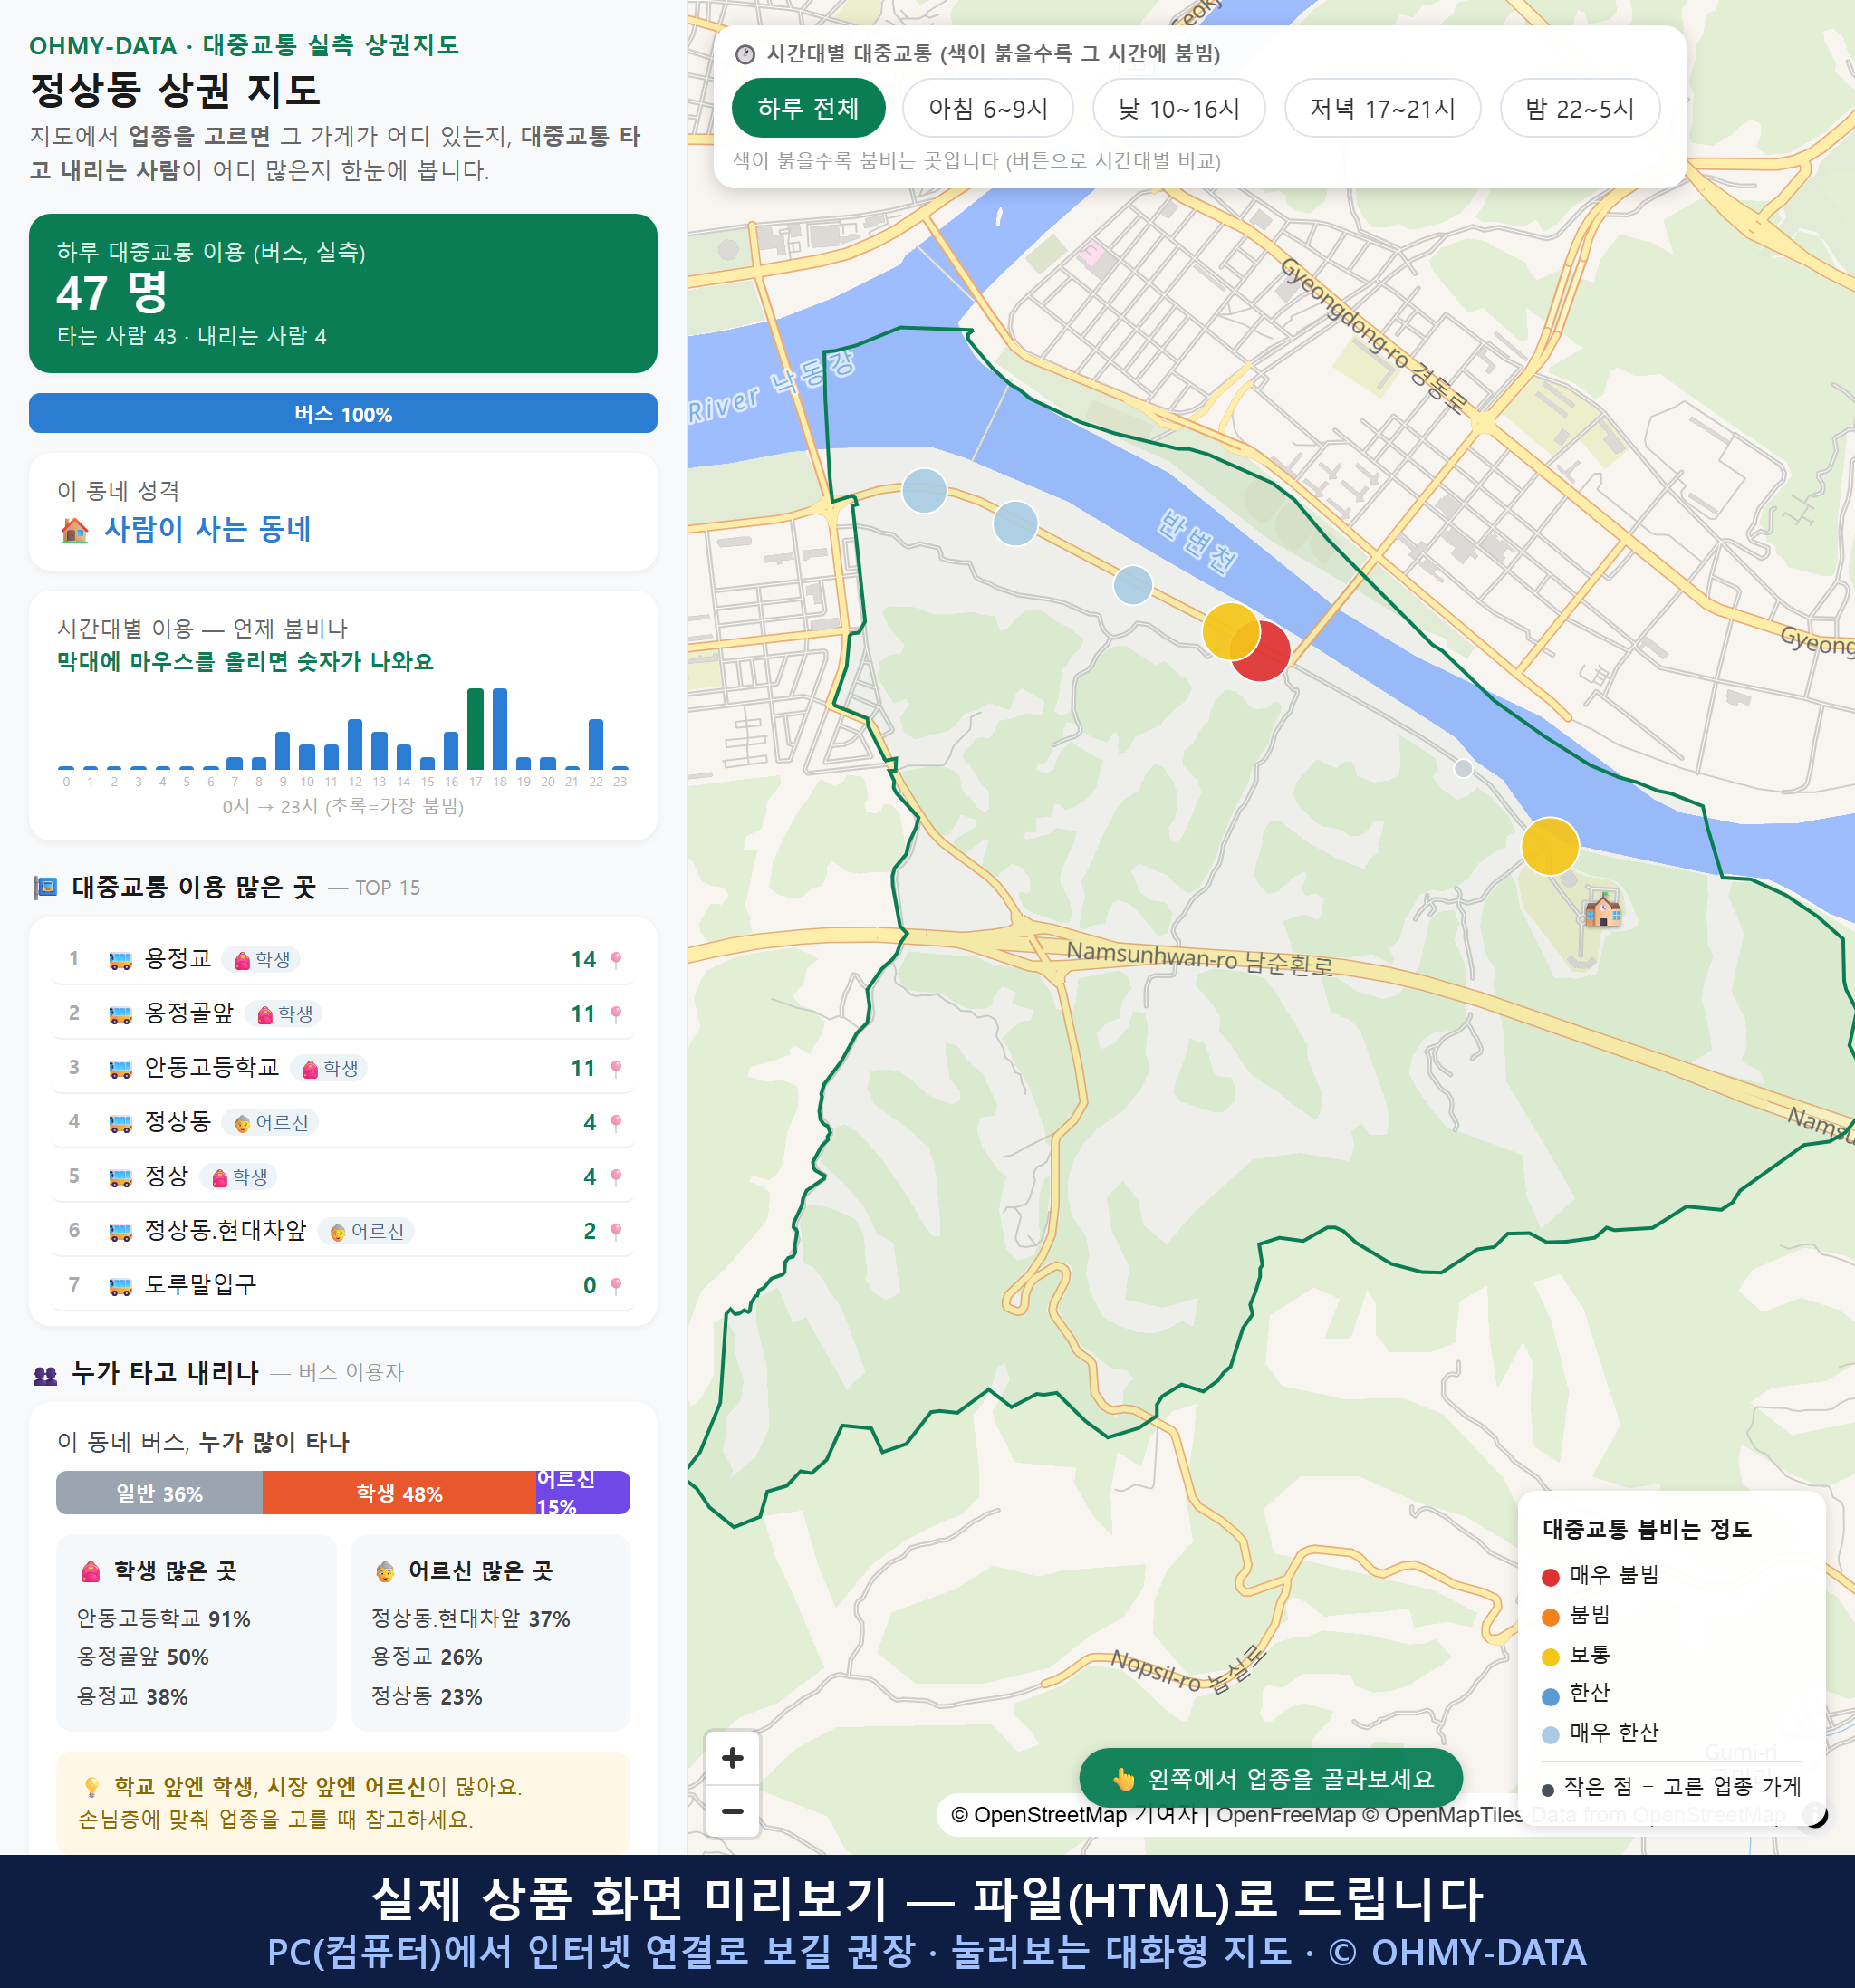
Task: Locate 안동고등학교 stop with its pin icon
Action: coord(616,1068)
